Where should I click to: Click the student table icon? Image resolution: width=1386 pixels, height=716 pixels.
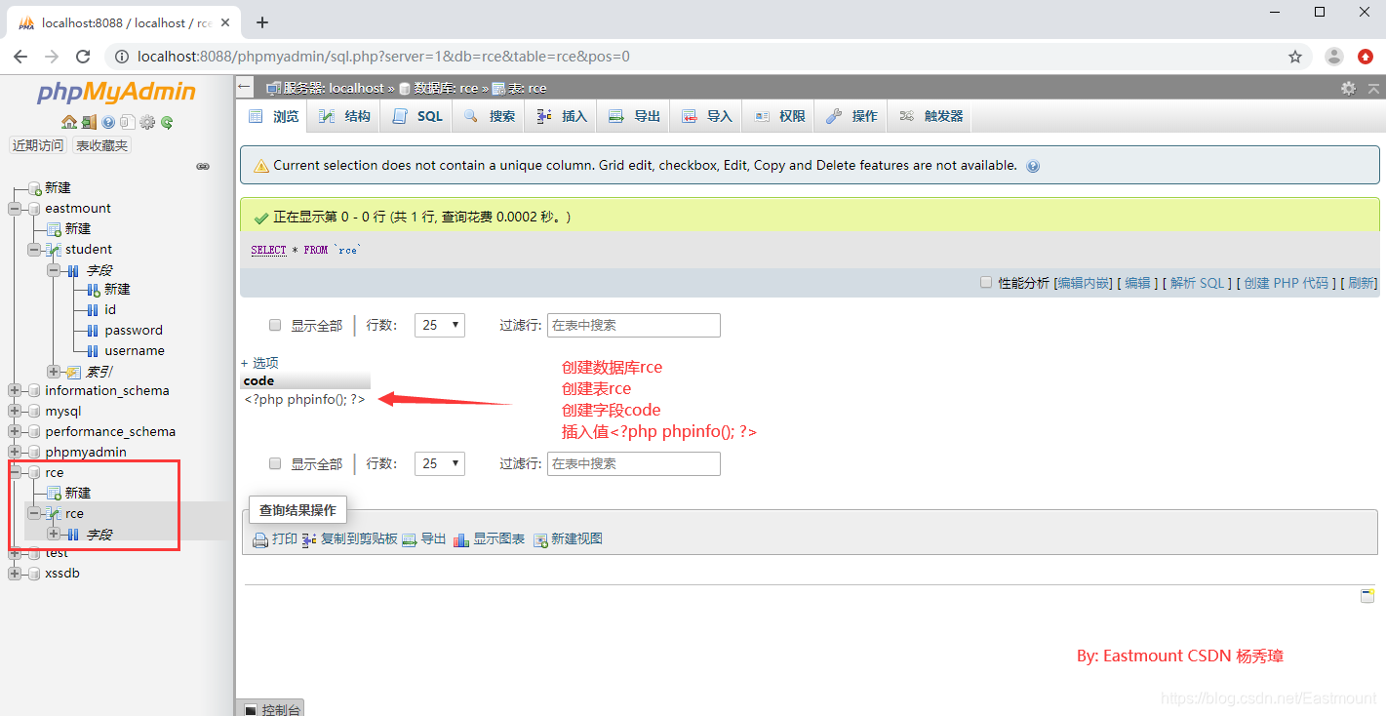coord(55,249)
